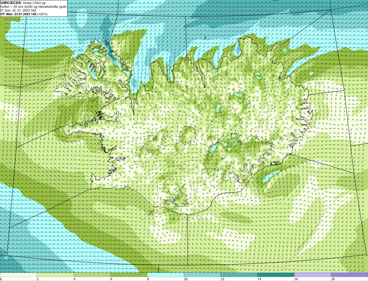Click the "Vindur (10m) og" label
Viewport: 368px width, 281px height.
tap(34, 3)
